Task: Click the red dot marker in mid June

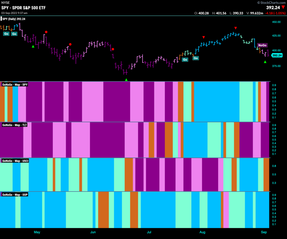Action: (x=113, y=49)
